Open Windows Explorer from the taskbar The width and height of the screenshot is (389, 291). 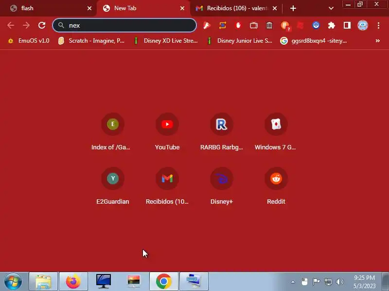tap(43, 281)
